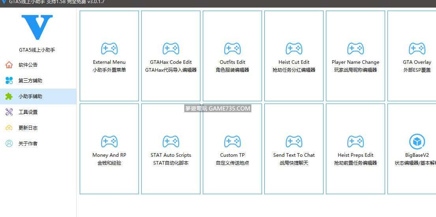Click the clover icon beside 第三方辅助
This screenshot has width=436, height=217.
[x=9, y=81]
